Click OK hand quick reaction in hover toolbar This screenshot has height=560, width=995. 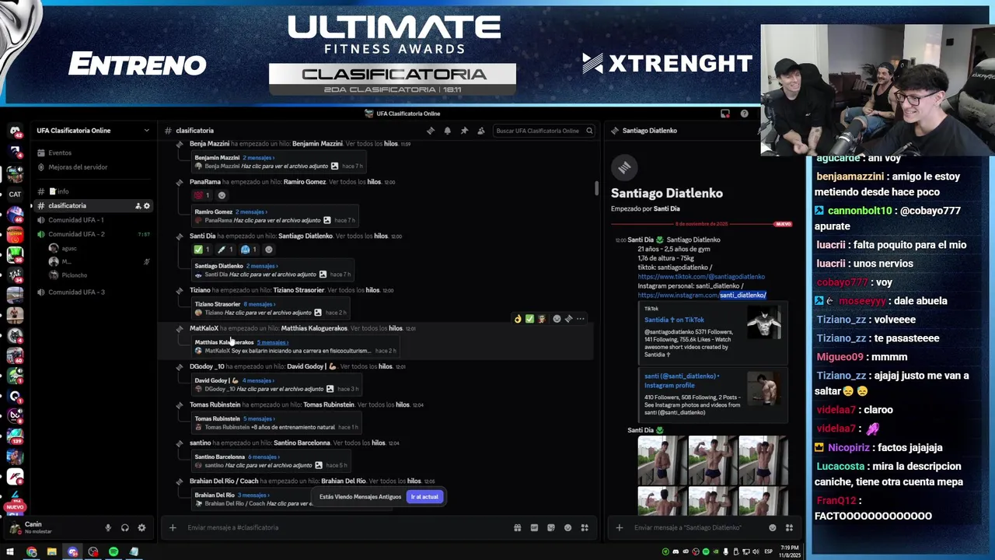[518, 319]
